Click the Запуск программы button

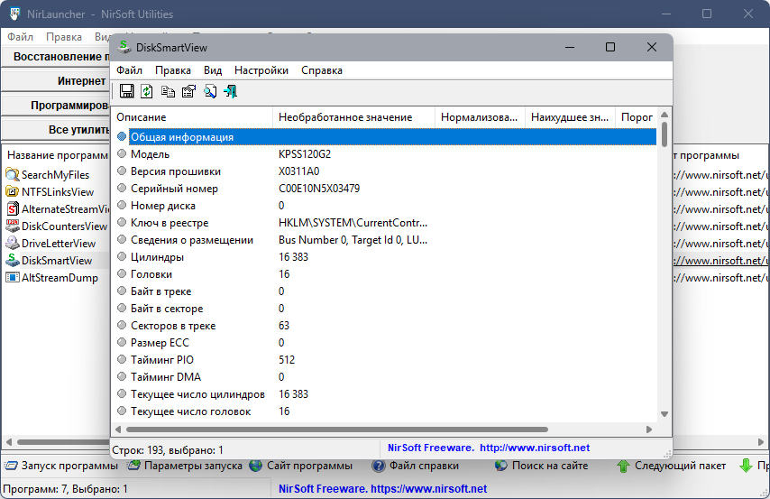60,466
